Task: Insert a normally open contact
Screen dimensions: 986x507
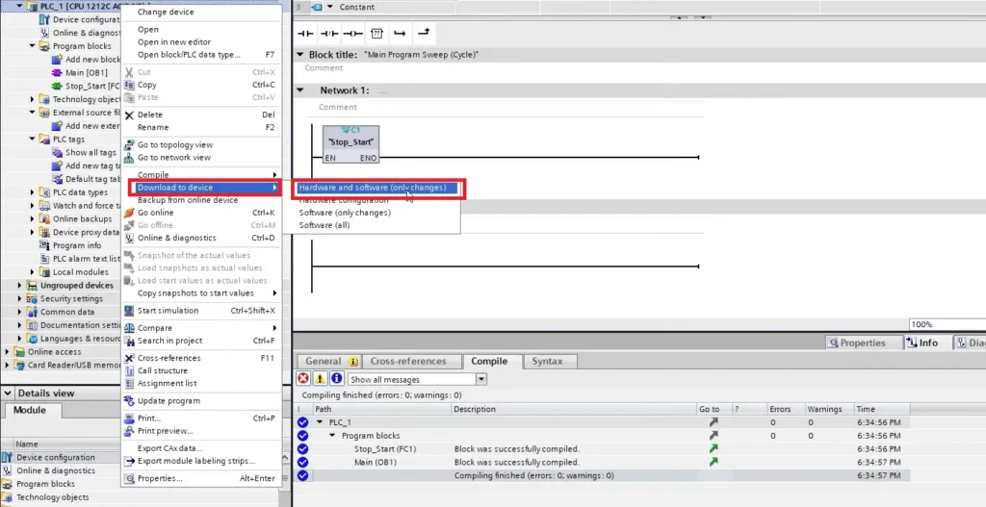Action: [x=305, y=34]
